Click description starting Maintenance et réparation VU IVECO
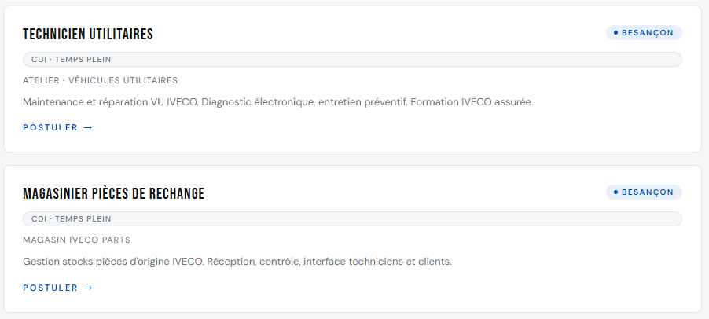The height and width of the screenshot is (319, 709). 278,103
